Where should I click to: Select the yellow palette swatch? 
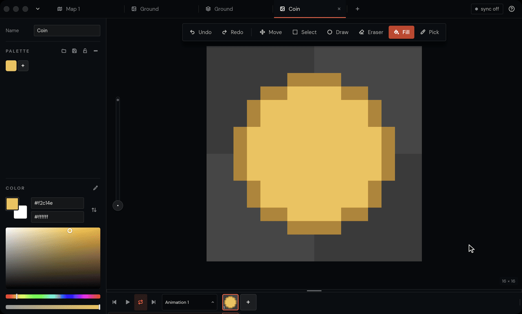point(11,66)
